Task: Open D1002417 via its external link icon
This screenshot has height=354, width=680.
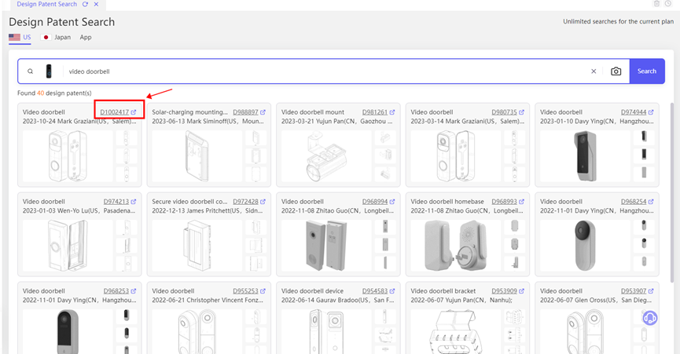Action: 134,113
